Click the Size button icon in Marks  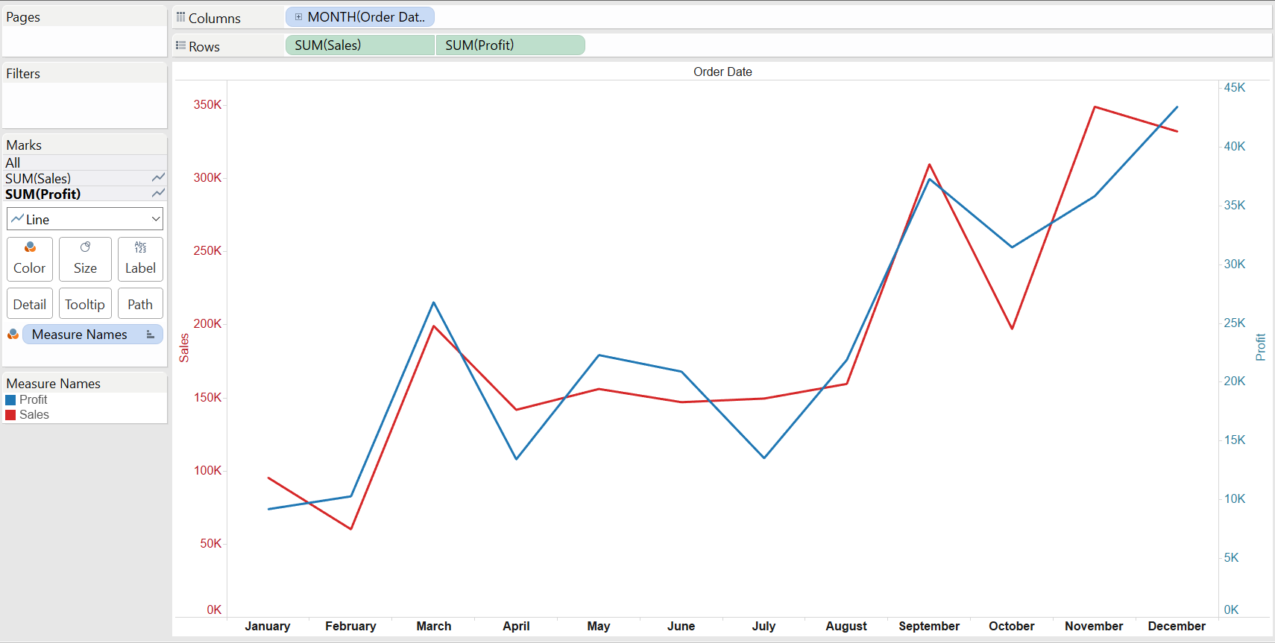pyautogui.click(x=85, y=247)
